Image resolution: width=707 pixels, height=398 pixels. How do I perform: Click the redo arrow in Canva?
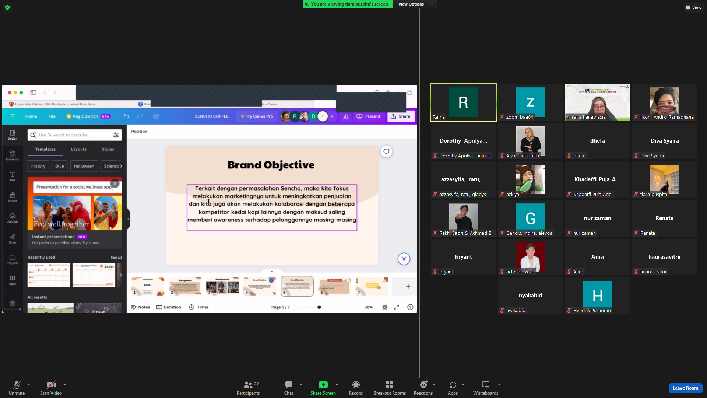140,116
